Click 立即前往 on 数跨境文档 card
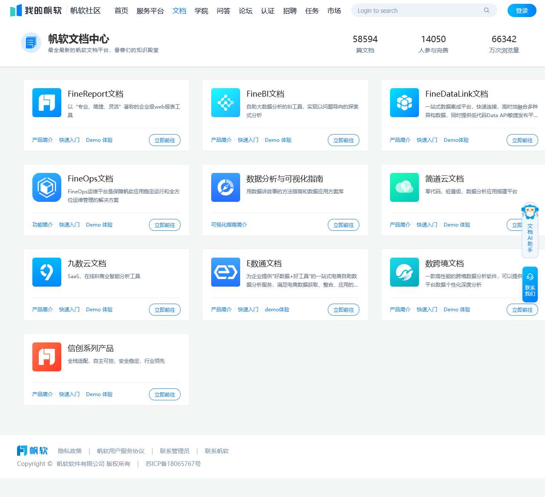The image size is (545, 497). coord(522,310)
